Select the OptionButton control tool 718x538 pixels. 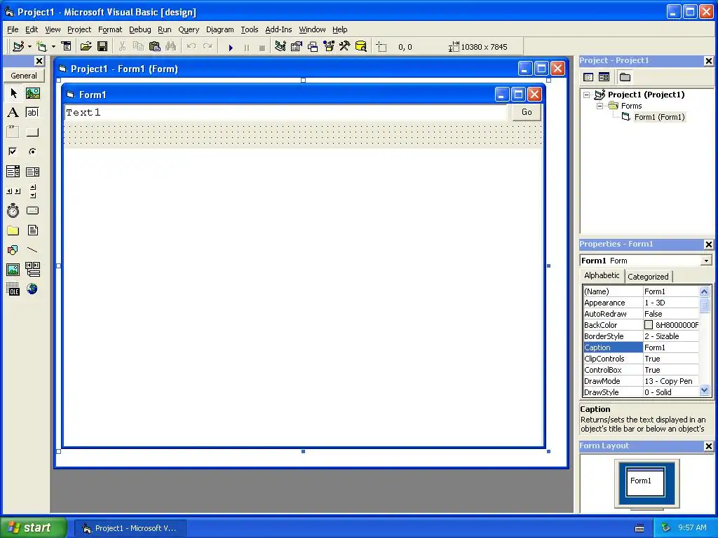pyautogui.click(x=32, y=151)
